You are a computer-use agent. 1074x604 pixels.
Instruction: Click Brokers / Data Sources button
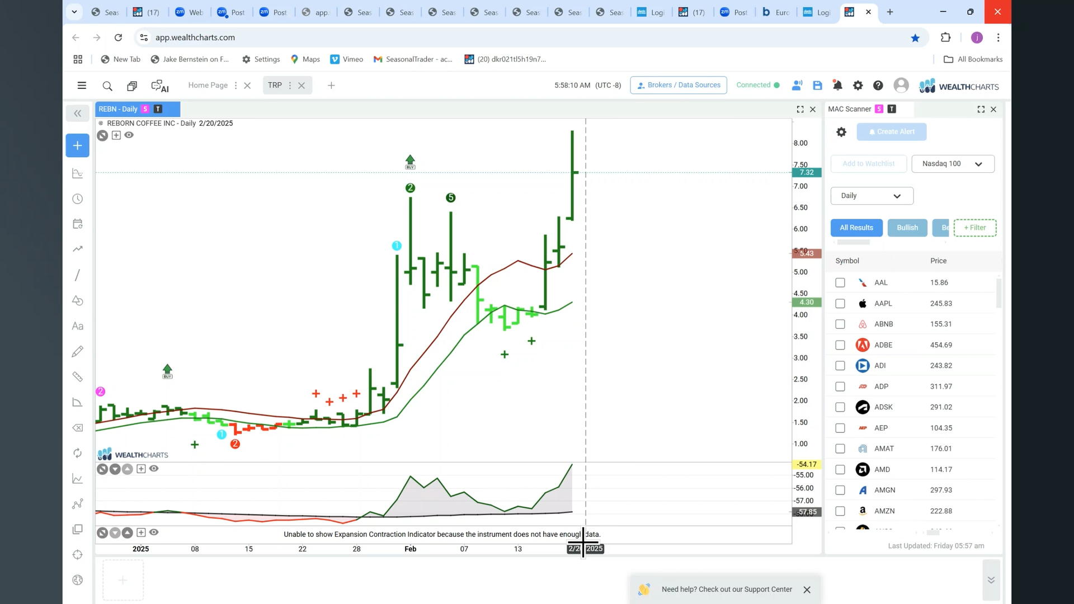click(x=679, y=85)
